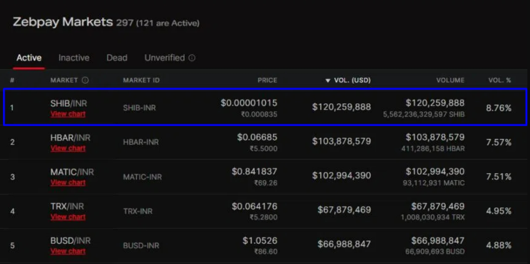The image size is (530, 264).
Task: Click the MATIC/INR market pair name
Action: 72,172
